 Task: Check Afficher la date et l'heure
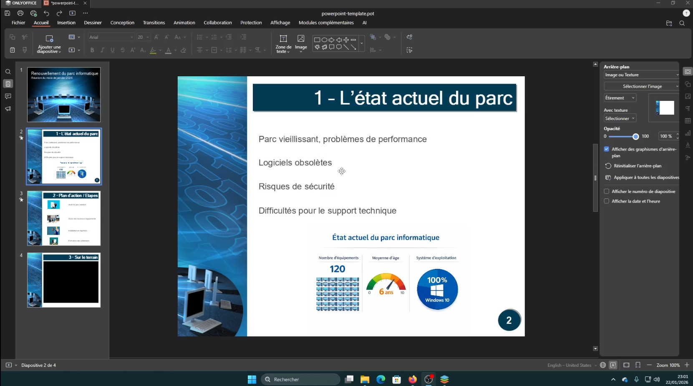click(607, 201)
